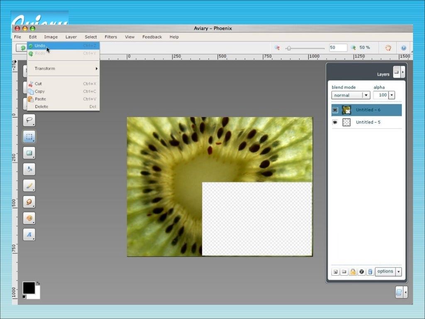Open the Feedback menu

[152, 37]
